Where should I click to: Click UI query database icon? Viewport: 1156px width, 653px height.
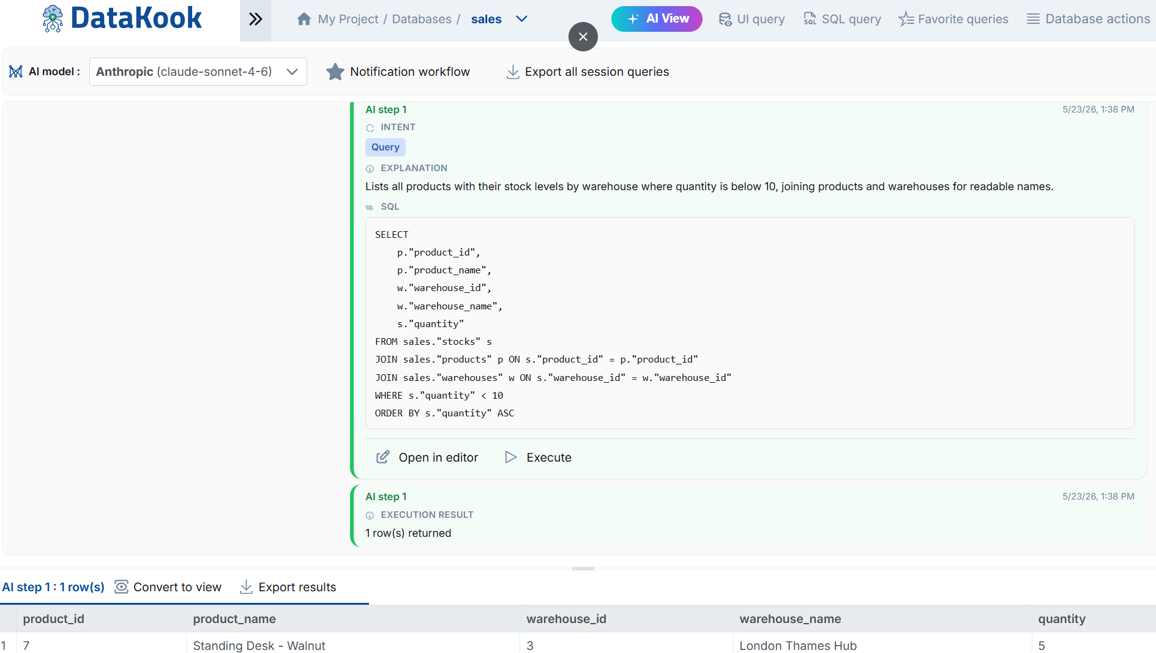pyautogui.click(x=725, y=20)
